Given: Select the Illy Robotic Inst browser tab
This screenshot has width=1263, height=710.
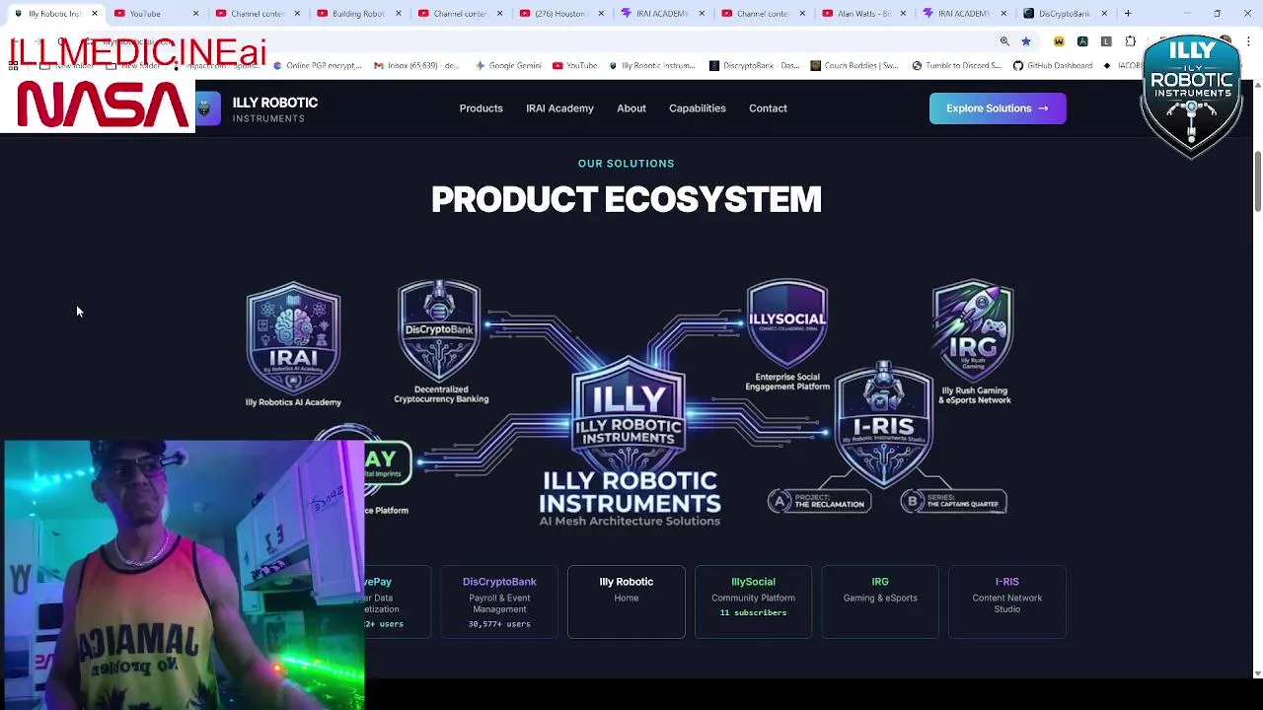Looking at the screenshot, I should click(54, 14).
